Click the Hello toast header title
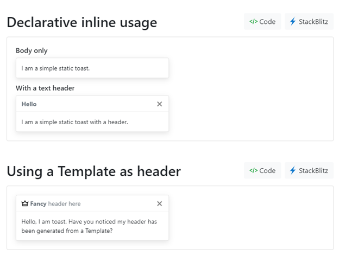Image resolution: width=339 pixels, height=256 pixels. coord(29,104)
